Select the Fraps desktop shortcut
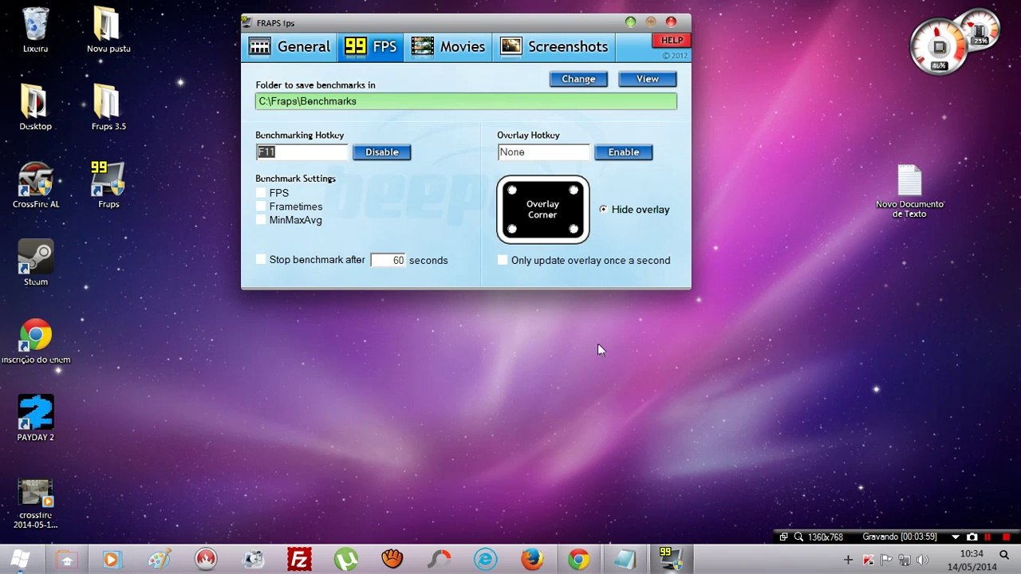Image resolution: width=1021 pixels, height=574 pixels. pos(108,185)
